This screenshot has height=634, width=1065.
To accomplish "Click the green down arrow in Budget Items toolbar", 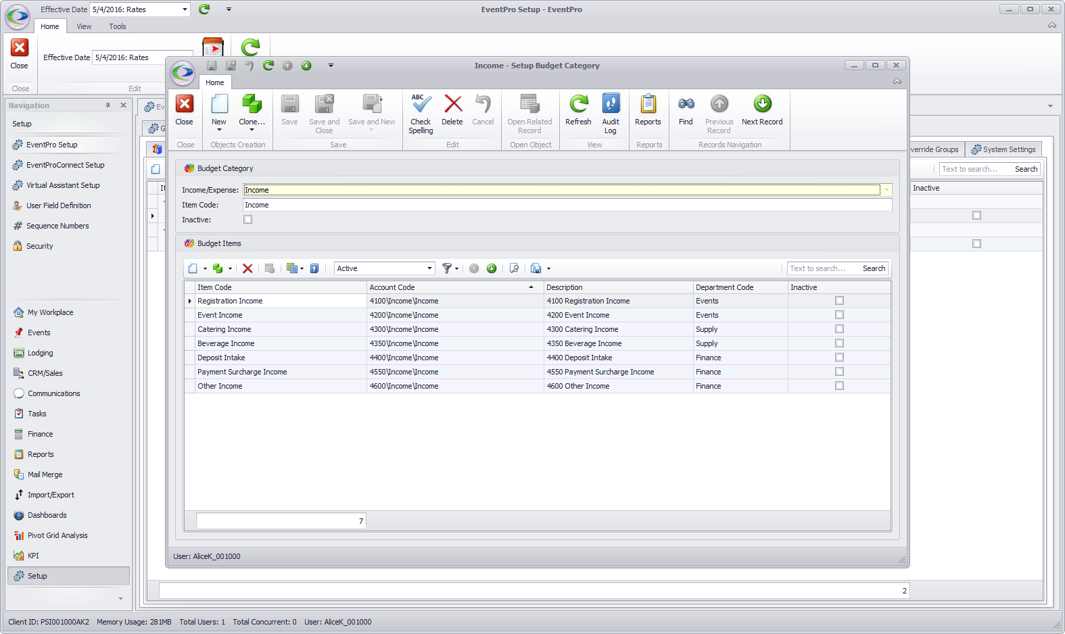I will click(x=492, y=268).
